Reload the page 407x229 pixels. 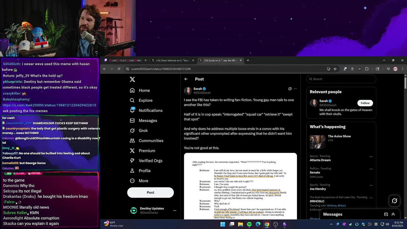coord(119,69)
